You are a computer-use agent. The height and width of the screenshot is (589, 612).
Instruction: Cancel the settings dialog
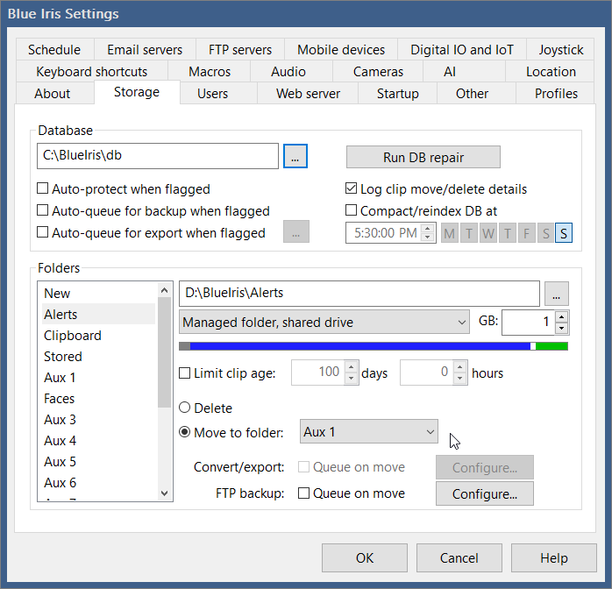point(459,557)
